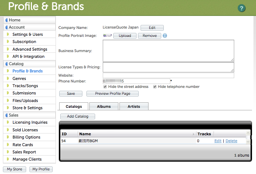Click the sort arrow in Name column
This screenshot has height=174, width=256.
[x=193, y=134]
